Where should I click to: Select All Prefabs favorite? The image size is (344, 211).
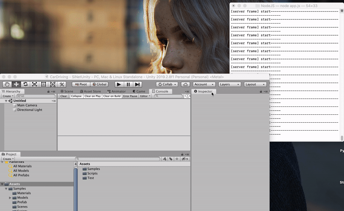(21, 175)
